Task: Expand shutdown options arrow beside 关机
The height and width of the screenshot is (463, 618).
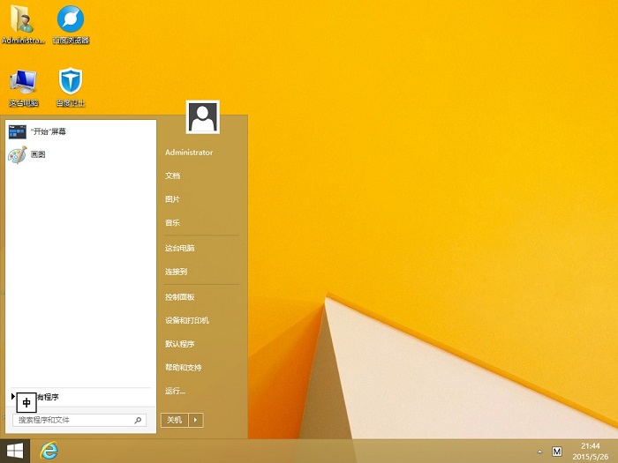Action: (196, 420)
